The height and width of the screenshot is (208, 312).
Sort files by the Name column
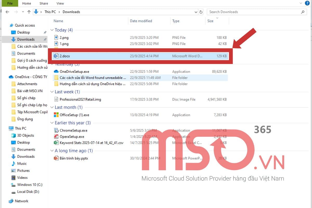58,21
